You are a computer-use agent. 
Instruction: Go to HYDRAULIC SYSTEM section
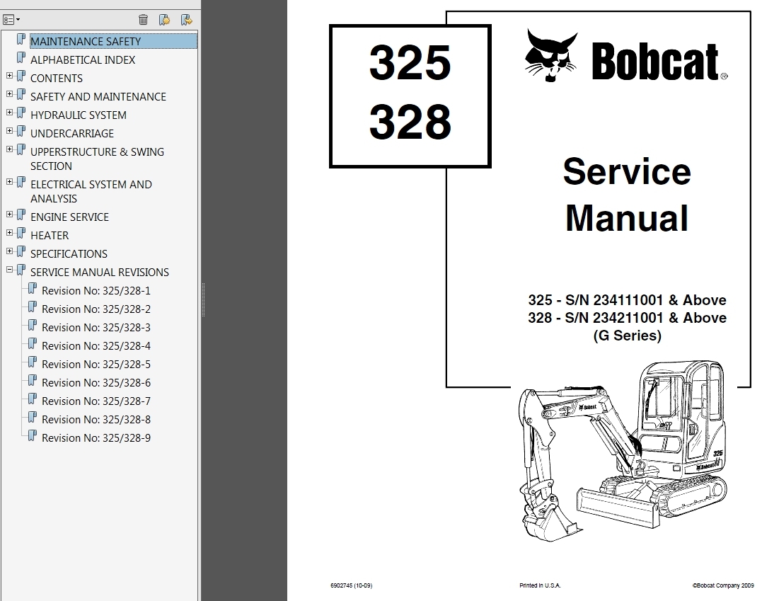[79, 115]
